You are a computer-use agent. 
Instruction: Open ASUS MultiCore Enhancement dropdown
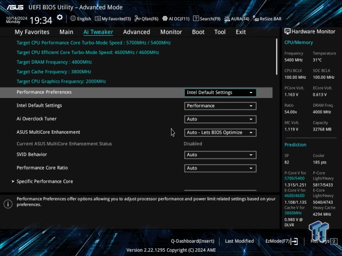click(220, 133)
